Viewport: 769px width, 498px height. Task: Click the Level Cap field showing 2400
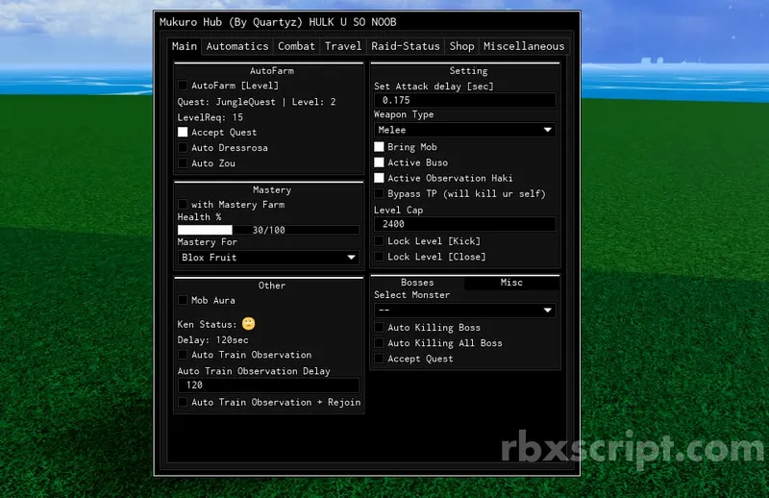pos(465,224)
